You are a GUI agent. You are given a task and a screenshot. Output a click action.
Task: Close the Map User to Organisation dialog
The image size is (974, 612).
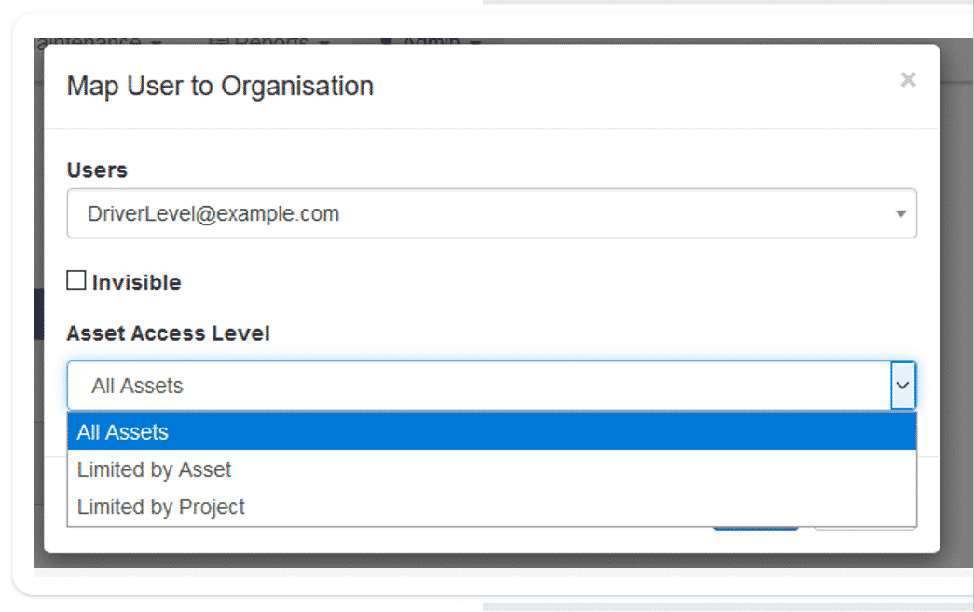click(908, 80)
